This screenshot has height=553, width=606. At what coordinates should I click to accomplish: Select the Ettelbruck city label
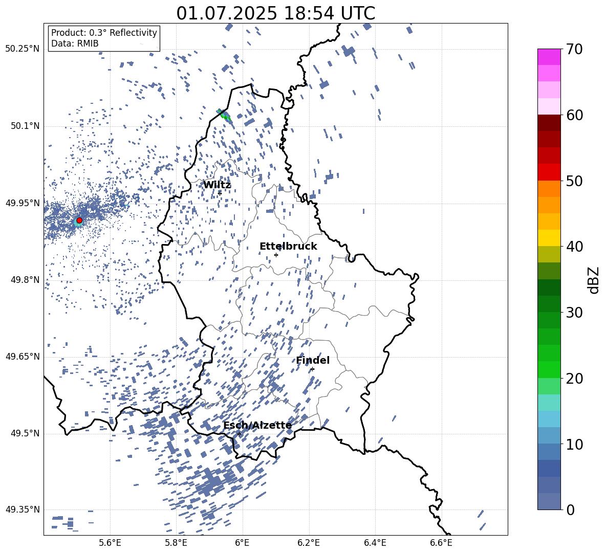coord(288,246)
